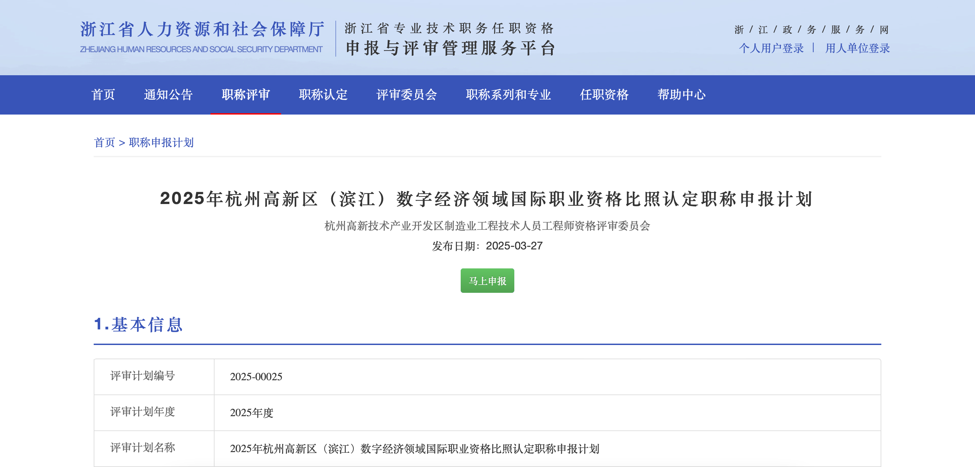Click the 职称申报计划 breadcrumb link
The image size is (975, 467).
pos(161,142)
